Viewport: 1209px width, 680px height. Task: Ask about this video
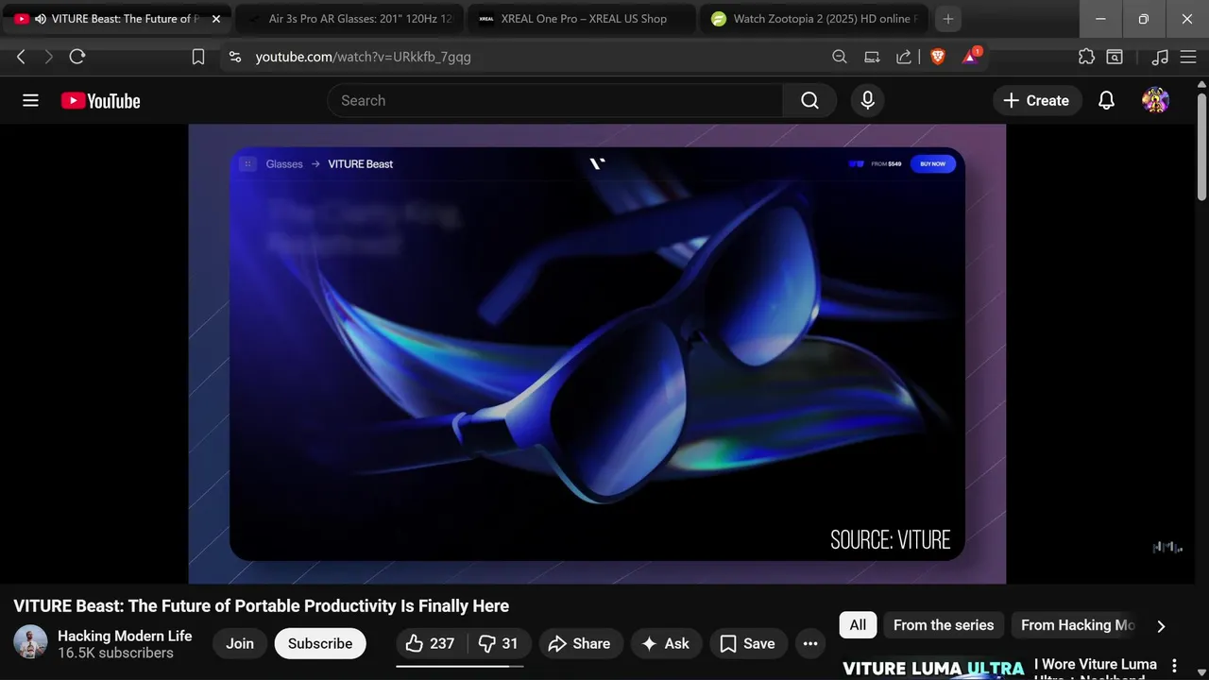(x=666, y=643)
